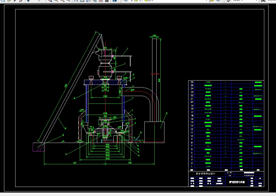This screenshot has height=196, width=276.
Task: Expand the layer list dropdown arrow
Action: coord(206,1)
